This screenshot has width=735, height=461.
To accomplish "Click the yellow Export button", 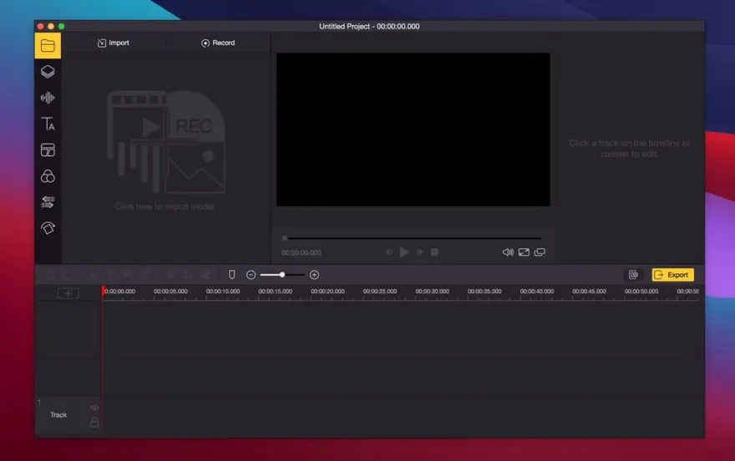I will (x=672, y=275).
